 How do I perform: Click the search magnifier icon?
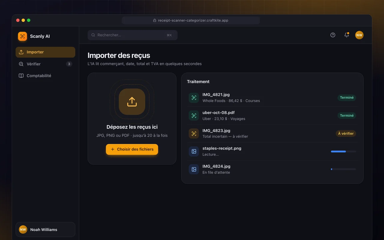pos(93,35)
